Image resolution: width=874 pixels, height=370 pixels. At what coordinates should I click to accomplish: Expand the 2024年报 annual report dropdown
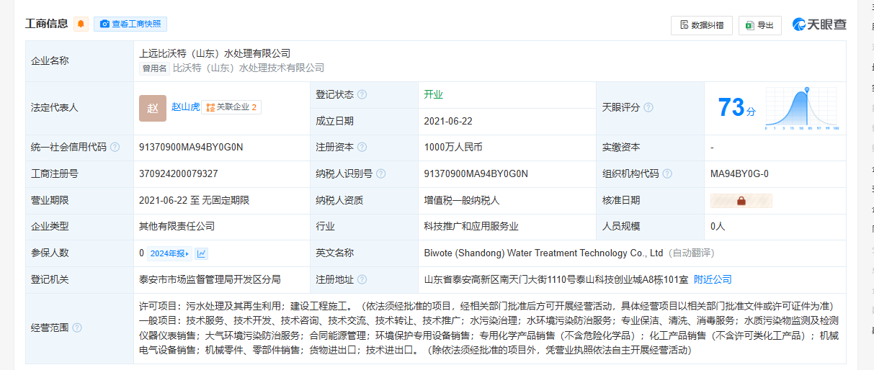(170, 253)
